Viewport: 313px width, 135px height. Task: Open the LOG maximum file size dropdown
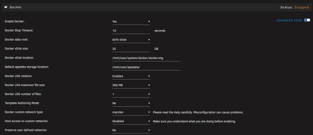click(x=131, y=85)
